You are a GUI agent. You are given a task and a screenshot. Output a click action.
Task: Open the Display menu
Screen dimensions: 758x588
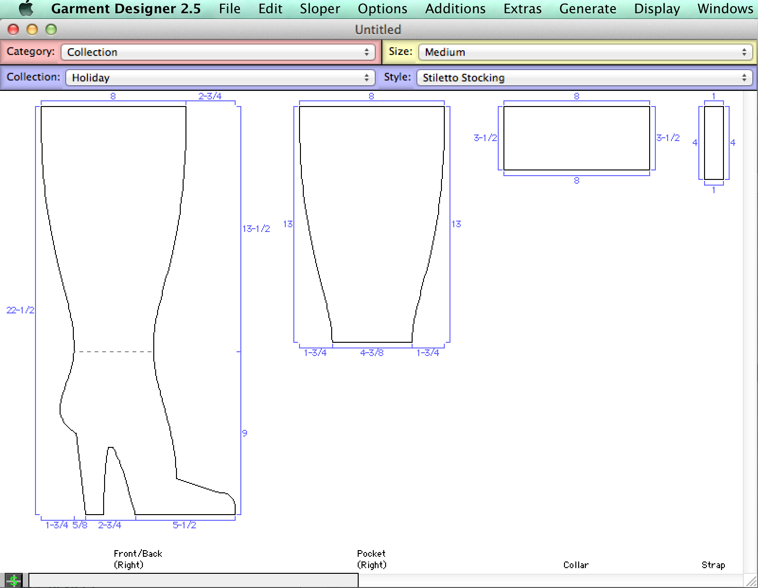click(657, 9)
